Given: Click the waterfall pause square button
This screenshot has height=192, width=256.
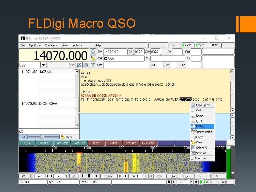Looking at the screenshot, I should point(89,176).
